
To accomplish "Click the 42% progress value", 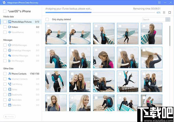I will point(158,13).
